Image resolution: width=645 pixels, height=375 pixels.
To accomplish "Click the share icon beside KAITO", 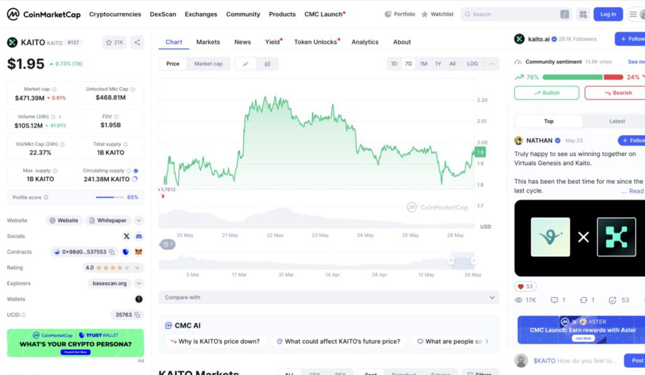I will pos(137,43).
